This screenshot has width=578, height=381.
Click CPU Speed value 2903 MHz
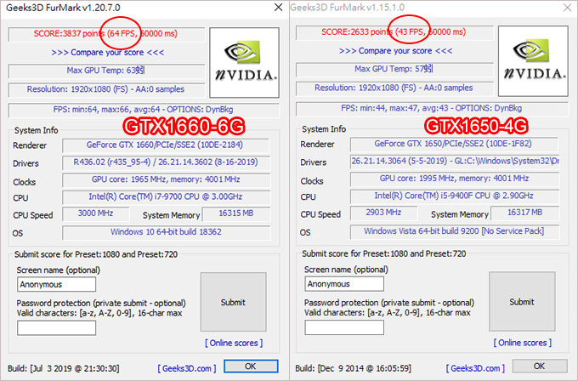point(383,213)
